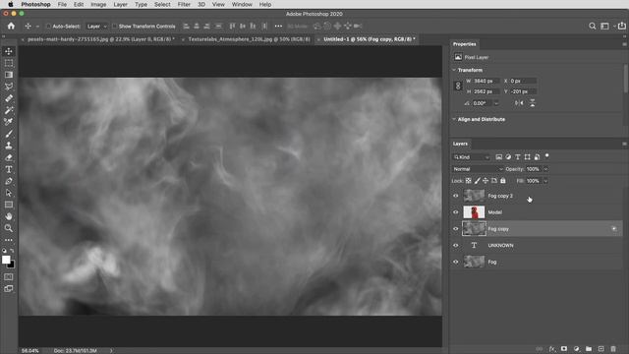This screenshot has height=354, width=629.
Task: Toggle the layer filter on/off switch
Action: 546,156
